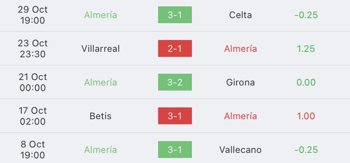The height and width of the screenshot is (163, 350).
Task: Click the 17 Oct 02:00 match date
Action: coord(33,116)
